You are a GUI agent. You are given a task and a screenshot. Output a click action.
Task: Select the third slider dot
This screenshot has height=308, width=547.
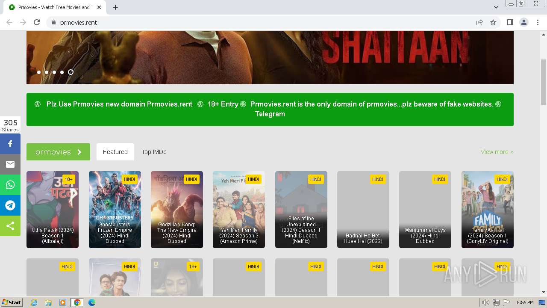(x=54, y=72)
